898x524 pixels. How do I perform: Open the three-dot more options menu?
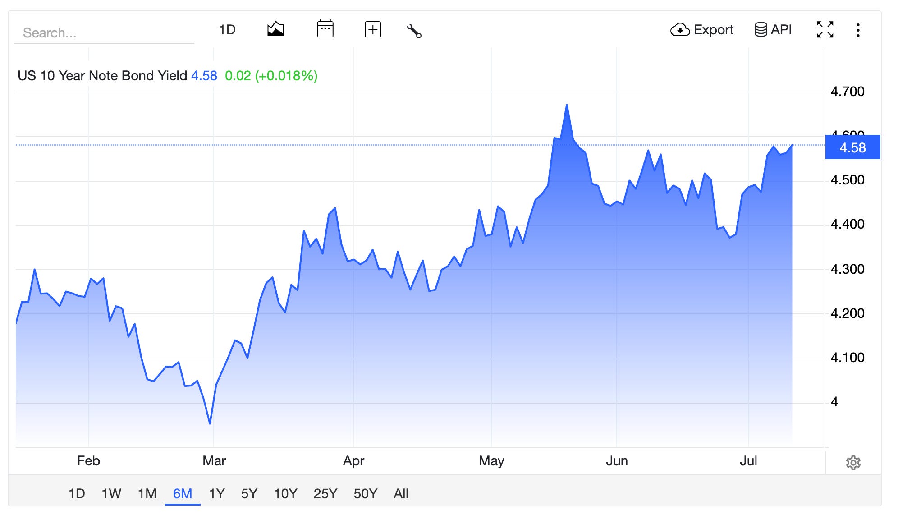(858, 30)
